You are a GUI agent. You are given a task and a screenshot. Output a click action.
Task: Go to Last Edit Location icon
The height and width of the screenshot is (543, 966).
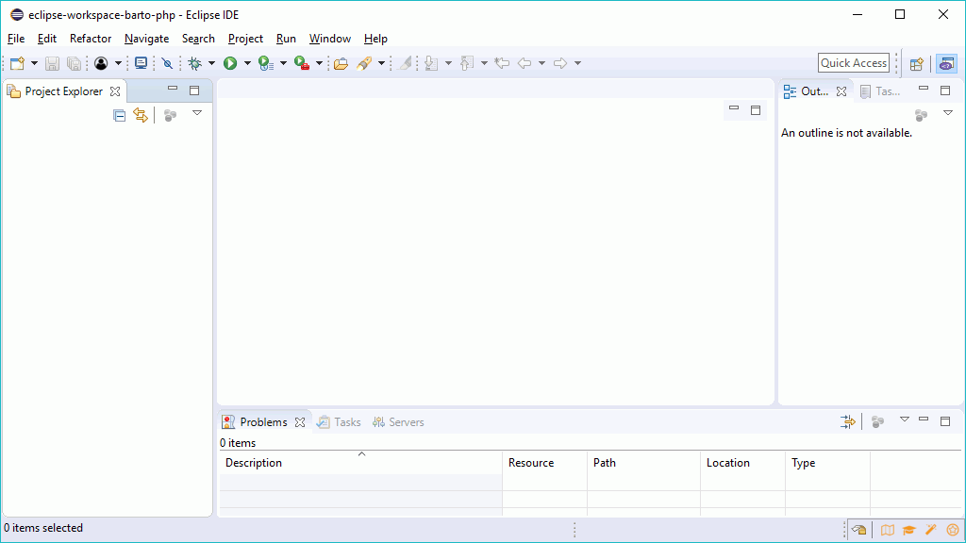[x=502, y=63]
